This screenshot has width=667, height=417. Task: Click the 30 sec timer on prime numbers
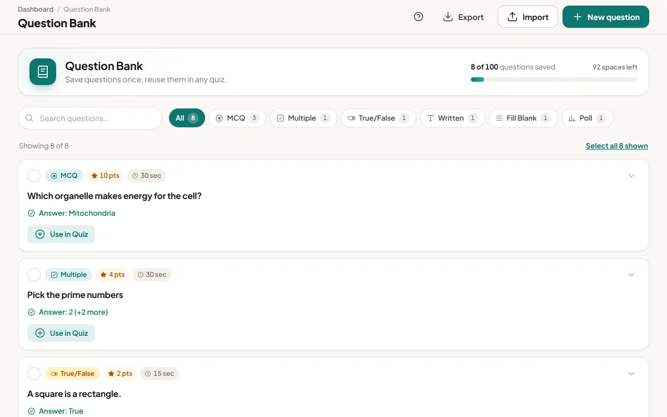pyautogui.click(x=152, y=275)
